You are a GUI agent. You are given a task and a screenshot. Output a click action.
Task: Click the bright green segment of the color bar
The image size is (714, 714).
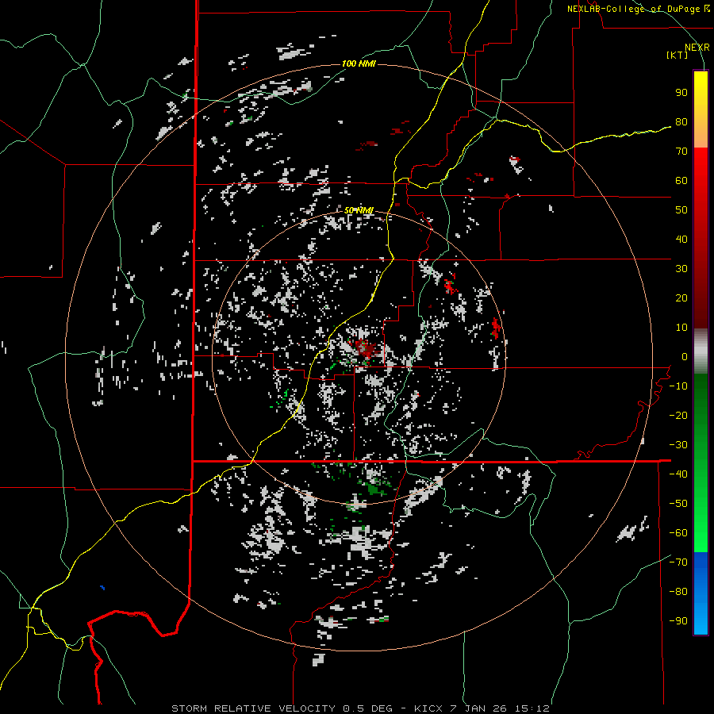(x=701, y=519)
